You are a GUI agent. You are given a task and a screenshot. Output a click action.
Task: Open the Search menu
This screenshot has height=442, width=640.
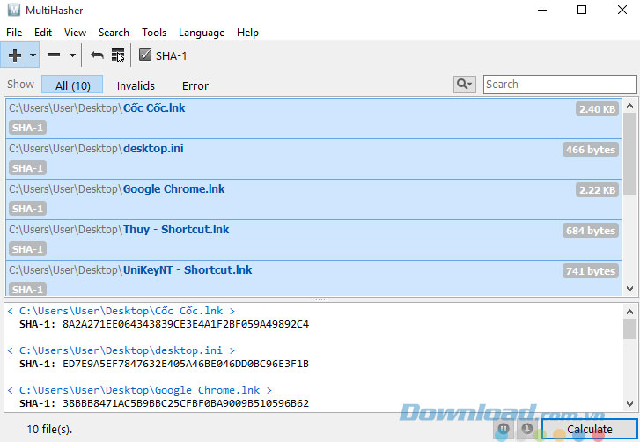tap(114, 33)
